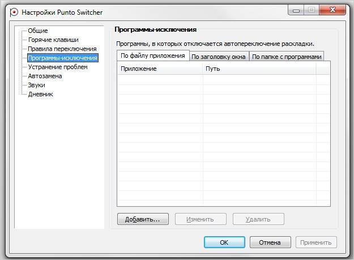Close the Punto Switcher settings window
Viewport: 354px width, 260px height.
[x=331, y=10]
